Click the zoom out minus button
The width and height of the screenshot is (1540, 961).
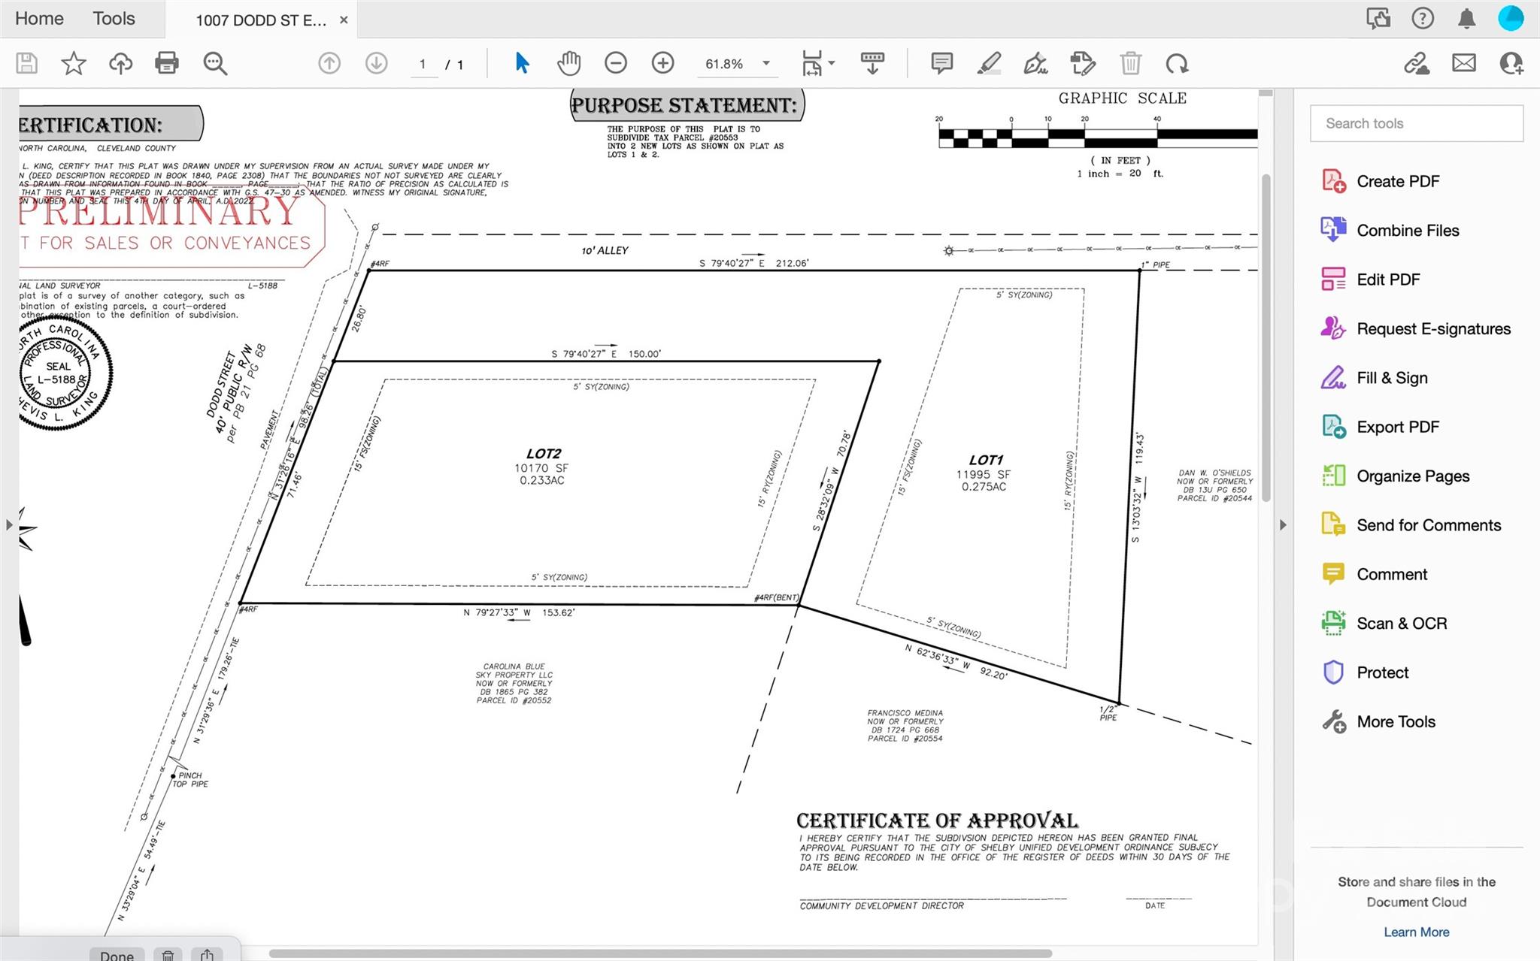(x=615, y=63)
